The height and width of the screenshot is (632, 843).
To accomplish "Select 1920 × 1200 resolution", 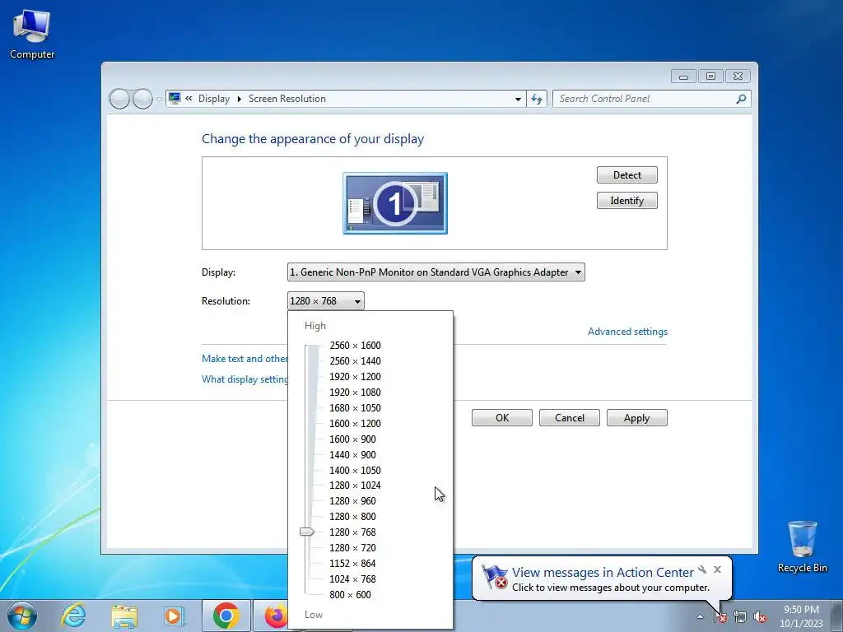I will pyautogui.click(x=355, y=377).
